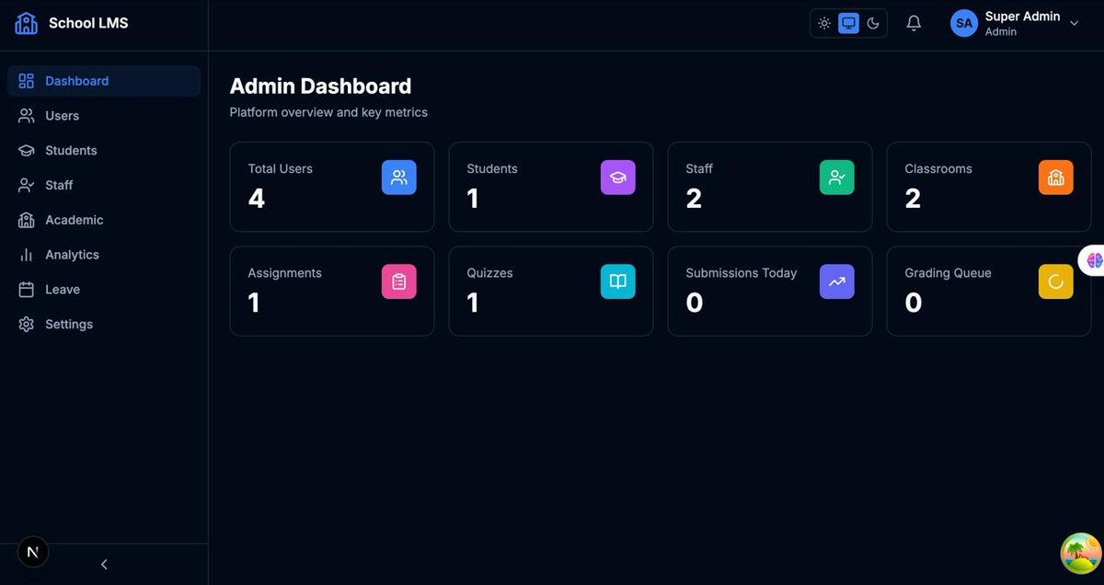Click the Staff card count 2
Viewport: 1104px width, 585px height.
[x=694, y=198]
